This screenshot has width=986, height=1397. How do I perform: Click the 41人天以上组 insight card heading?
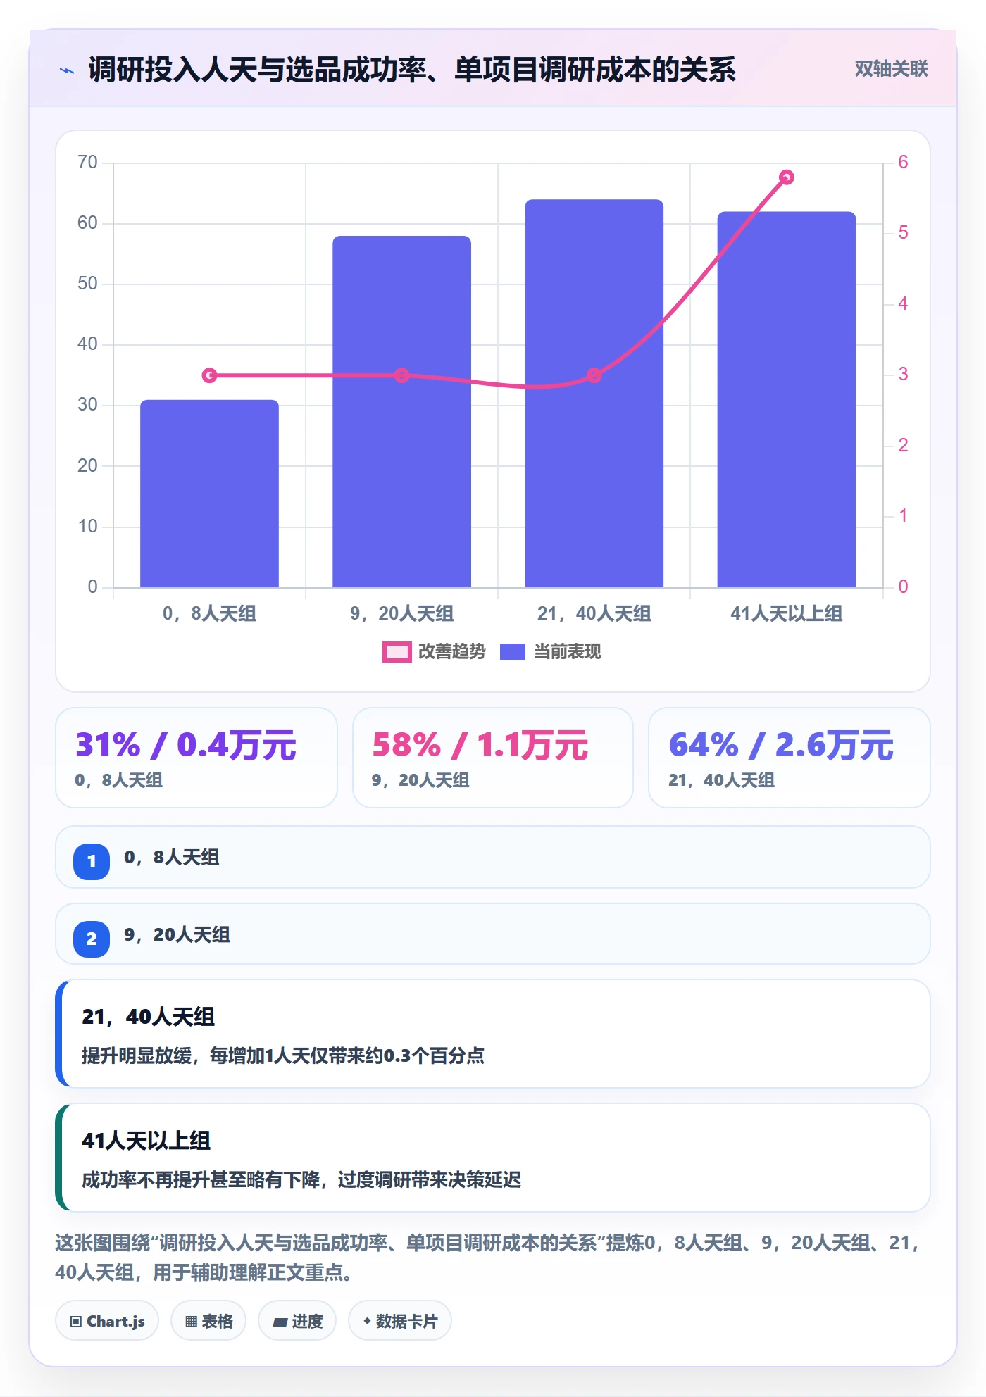[146, 1141]
